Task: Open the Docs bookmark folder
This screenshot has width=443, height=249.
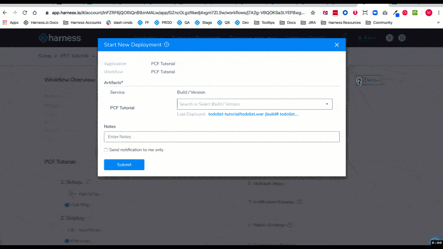Action: click(288, 22)
